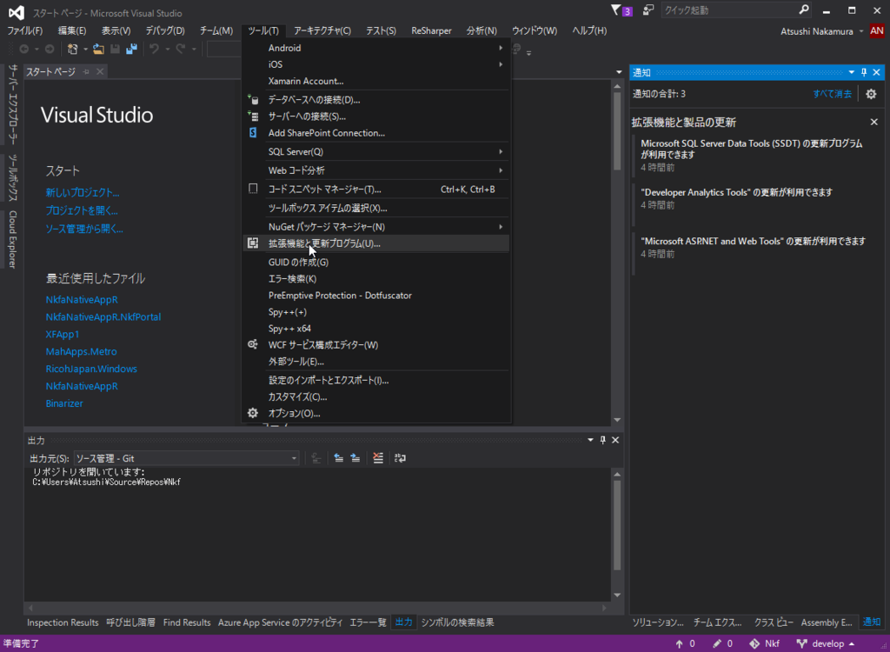
Task: Click the Open File folder toolbar icon
Action: 99,50
